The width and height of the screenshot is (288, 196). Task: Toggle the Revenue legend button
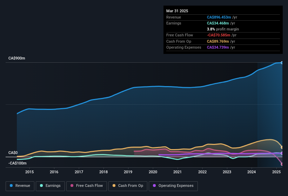[x=20, y=186]
